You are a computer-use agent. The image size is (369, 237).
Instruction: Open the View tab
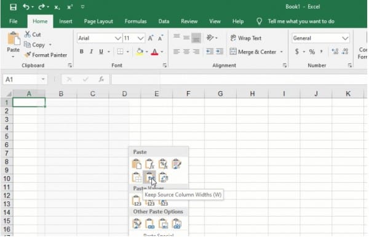215,22
